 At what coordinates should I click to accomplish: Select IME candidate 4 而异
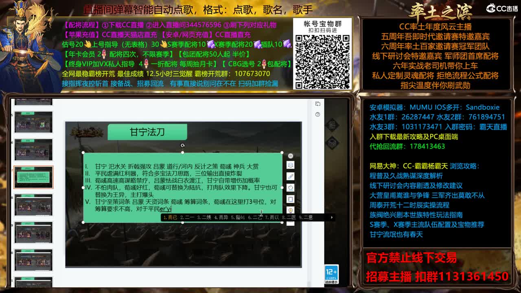[x=221, y=218]
